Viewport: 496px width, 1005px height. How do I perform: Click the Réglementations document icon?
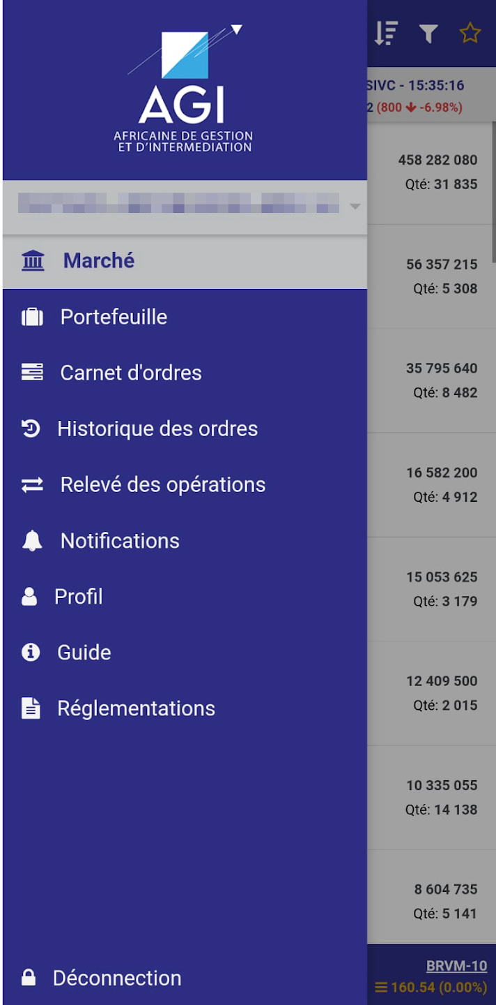point(31,708)
